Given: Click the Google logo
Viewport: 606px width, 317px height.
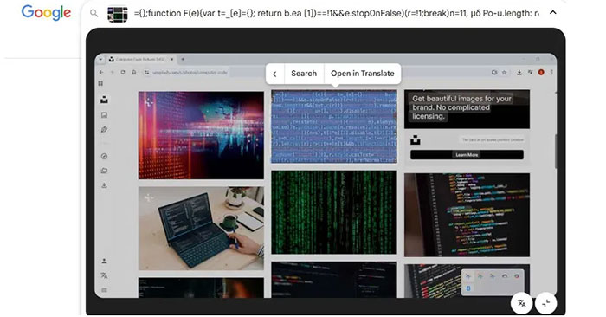Looking at the screenshot, I should click(46, 12).
